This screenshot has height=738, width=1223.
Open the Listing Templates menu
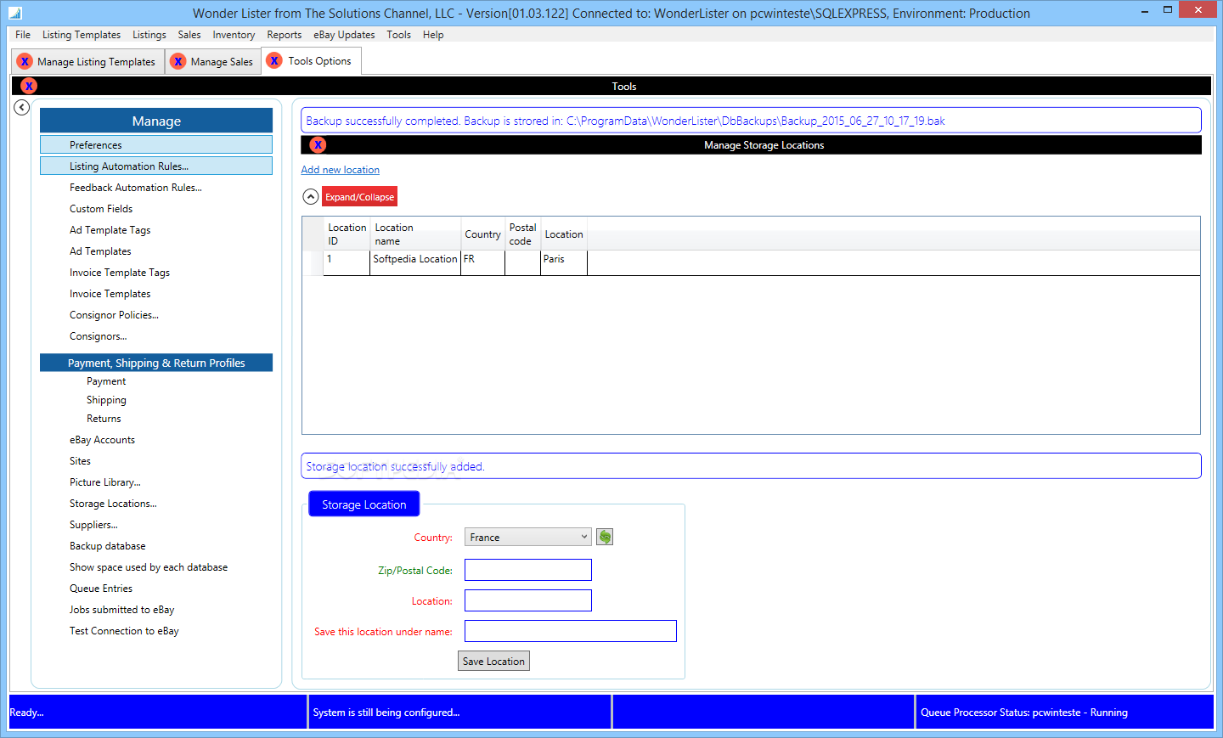click(82, 35)
